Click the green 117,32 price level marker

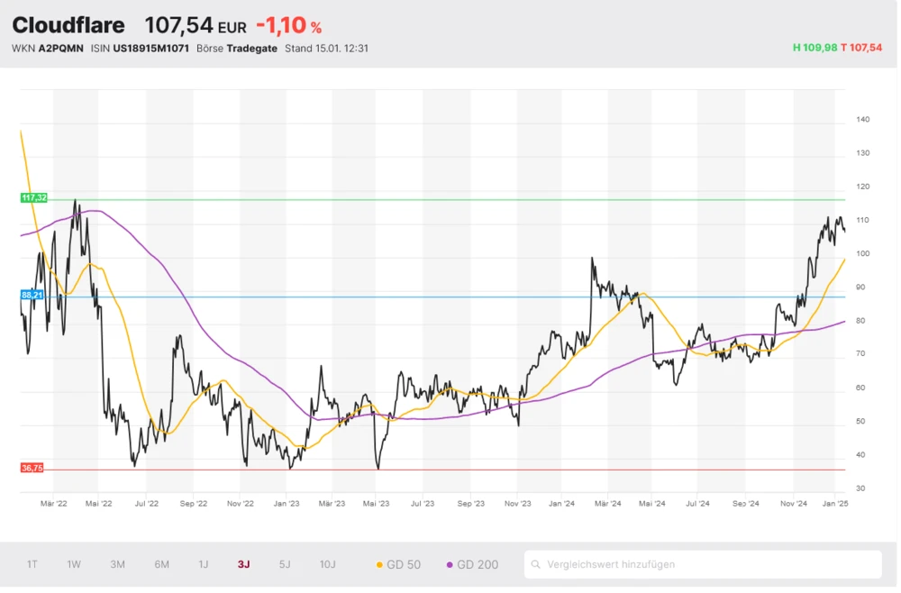point(33,197)
